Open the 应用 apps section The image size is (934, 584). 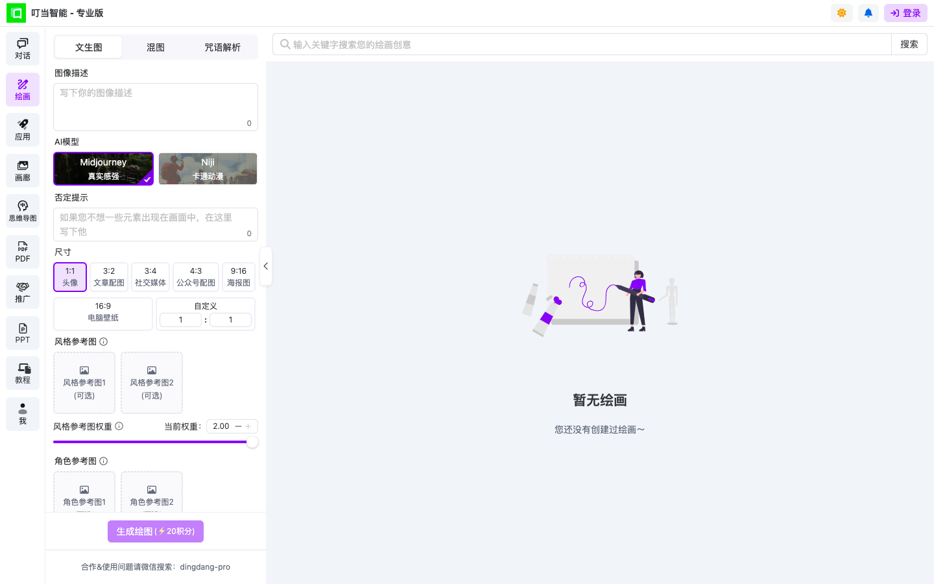[22, 129]
